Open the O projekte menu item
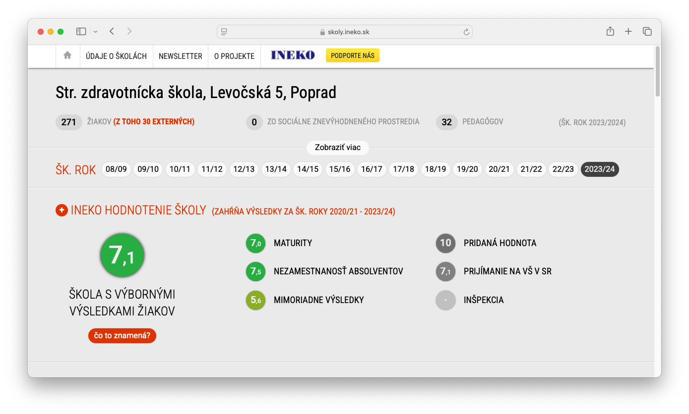The height and width of the screenshot is (414, 689). coord(234,56)
